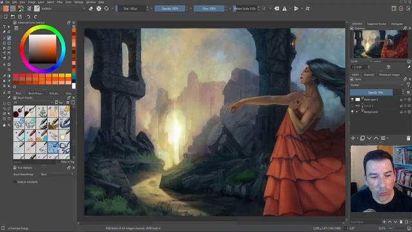
Task: Move the layer down
Action: click(369, 138)
